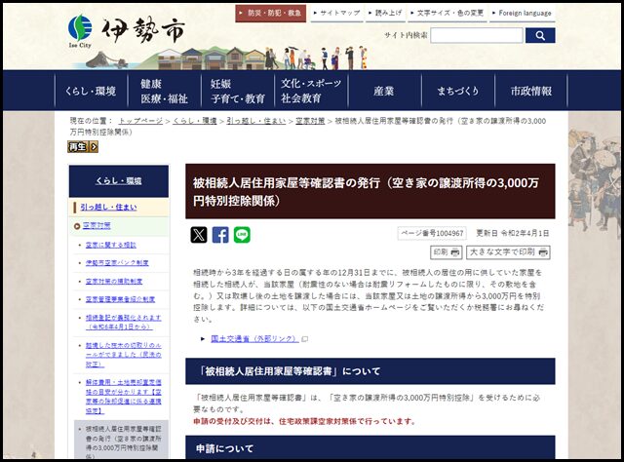This screenshot has width=624, height=462.
Task: Open 解体費用・土地売却査定価格 sidebar link
Action: pyautogui.click(x=124, y=397)
